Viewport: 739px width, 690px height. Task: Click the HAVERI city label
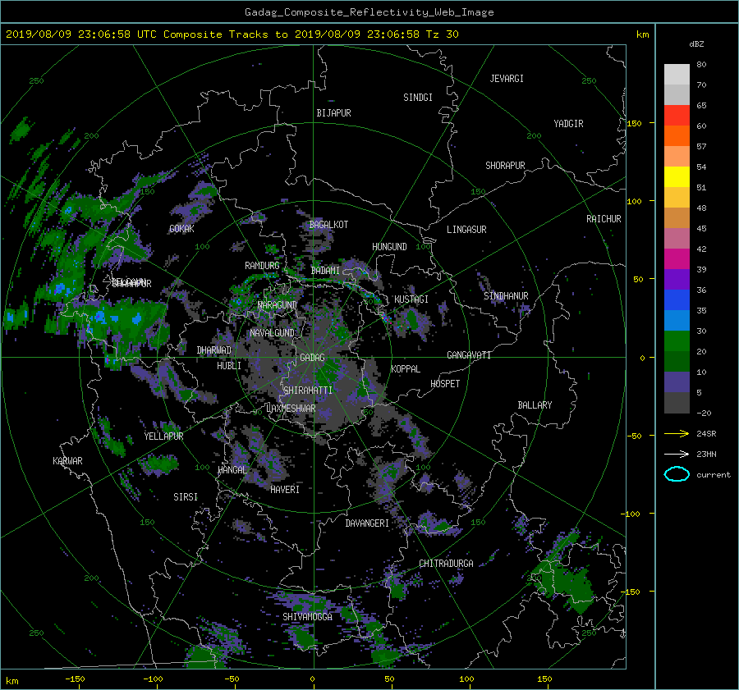(x=285, y=490)
